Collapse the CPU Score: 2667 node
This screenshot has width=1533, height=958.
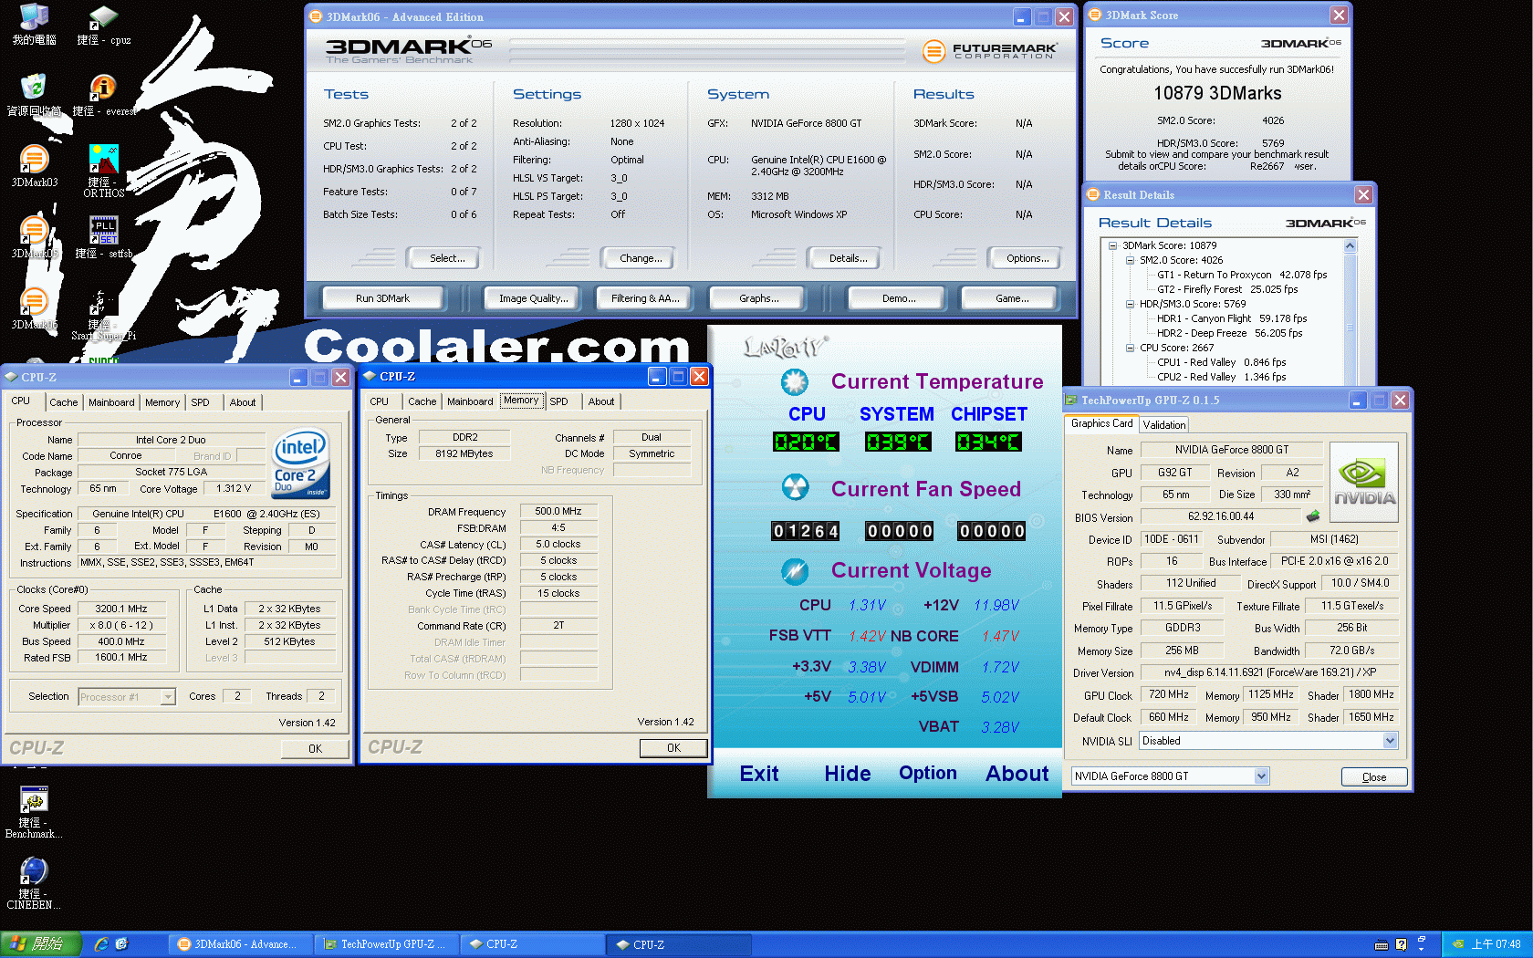pos(1130,348)
